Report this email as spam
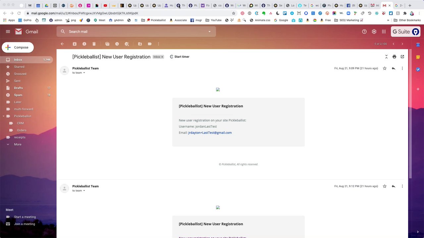Image resolution: width=424 pixels, height=238 pixels. click(x=84, y=44)
